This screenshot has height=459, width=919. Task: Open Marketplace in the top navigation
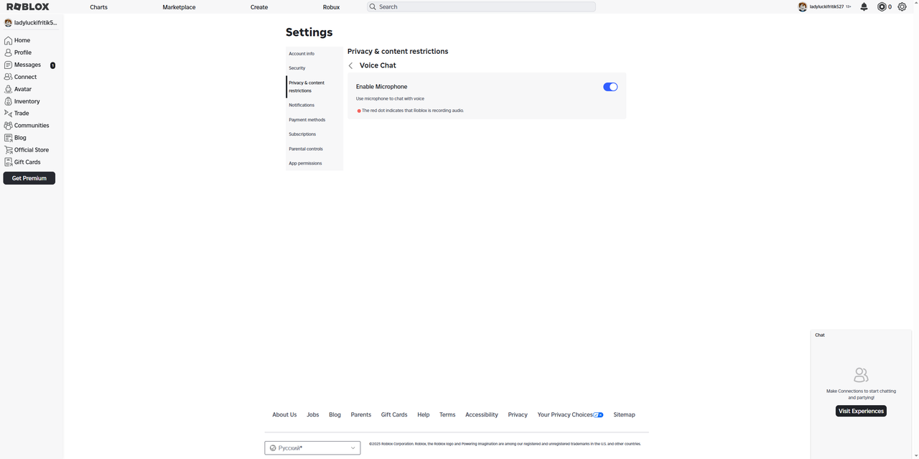point(179,7)
